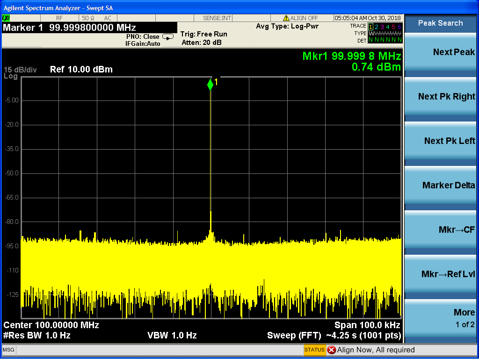Click the MSG indicator in status bar
Screen dimensions: 479x359
point(8,350)
